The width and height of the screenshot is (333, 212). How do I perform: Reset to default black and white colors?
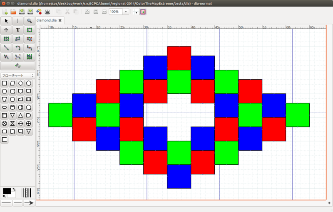(x=4, y=196)
